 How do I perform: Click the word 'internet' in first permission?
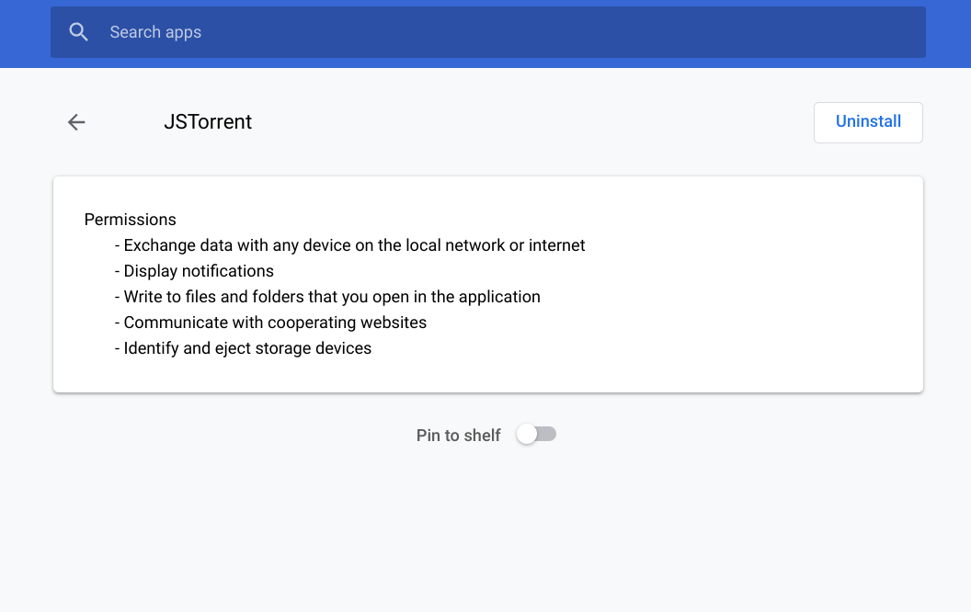tap(556, 245)
